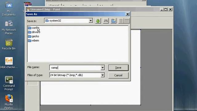This screenshot has width=197, height=111.
Task: Open the Recycle Bin desktop icon
Action: (x=9, y=44)
